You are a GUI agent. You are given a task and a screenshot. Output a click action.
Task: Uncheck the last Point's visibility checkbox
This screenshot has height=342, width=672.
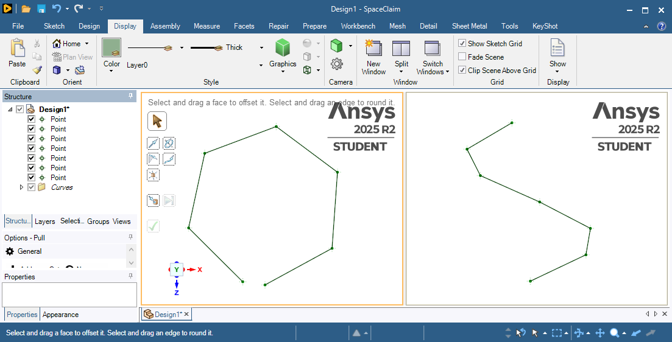[x=31, y=177]
